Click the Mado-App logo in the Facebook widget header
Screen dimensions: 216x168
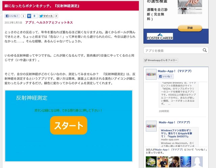151,74
